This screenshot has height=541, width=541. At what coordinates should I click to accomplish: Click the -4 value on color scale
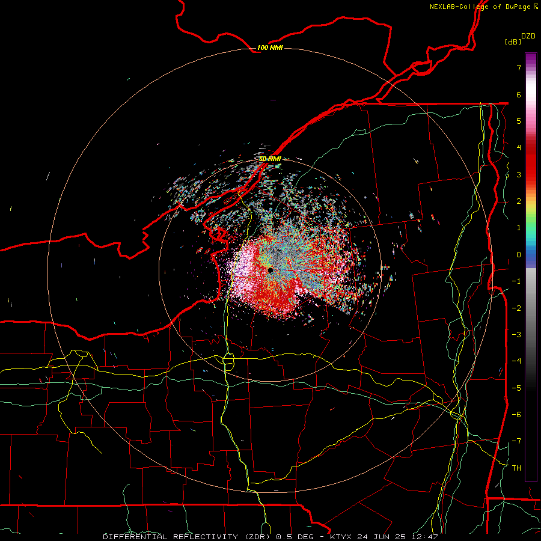coord(516,361)
